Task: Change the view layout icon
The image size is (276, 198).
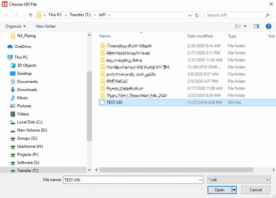Action: tap(238, 26)
